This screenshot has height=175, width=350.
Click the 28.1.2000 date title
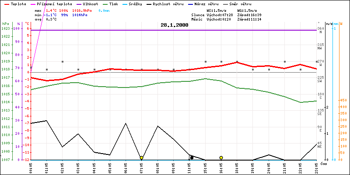(175, 25)
